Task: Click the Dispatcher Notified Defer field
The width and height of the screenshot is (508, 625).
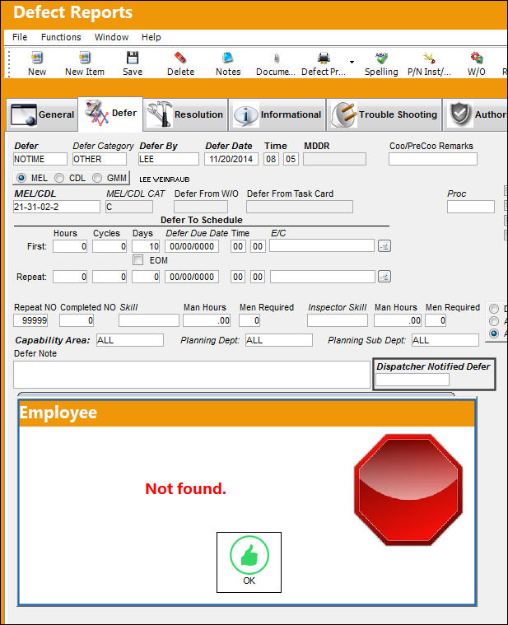Action: [x=412, y=380]
